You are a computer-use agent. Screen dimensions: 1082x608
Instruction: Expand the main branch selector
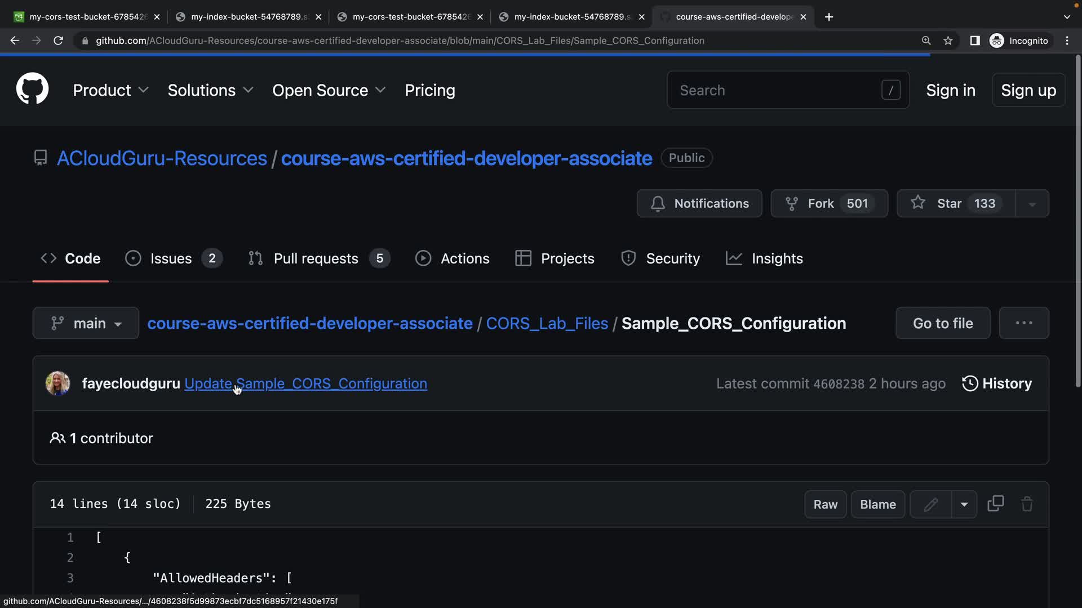pos(86,323)
